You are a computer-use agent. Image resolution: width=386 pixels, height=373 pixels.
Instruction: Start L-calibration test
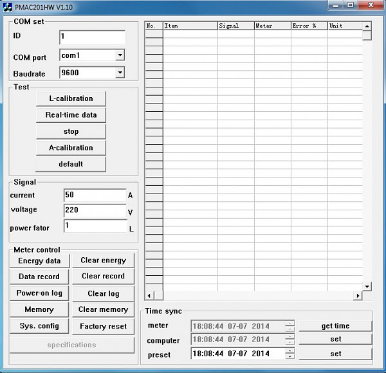point(71,98)
